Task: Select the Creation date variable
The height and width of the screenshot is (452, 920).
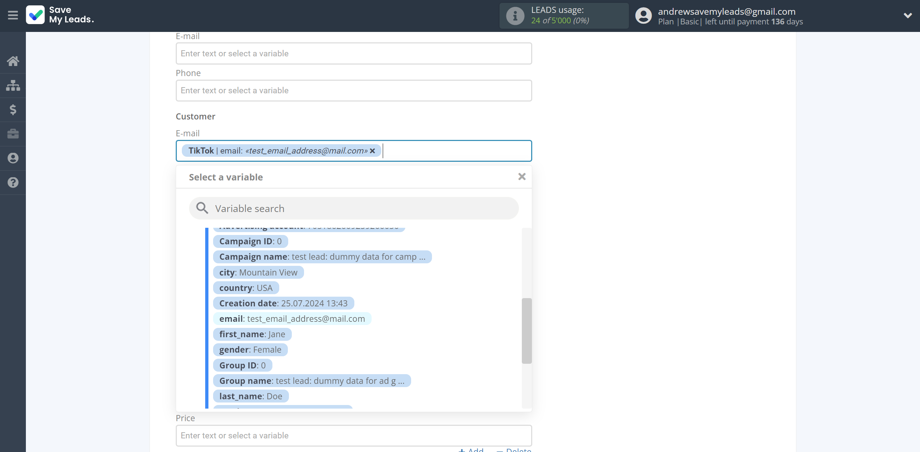Action: [284, 303]
